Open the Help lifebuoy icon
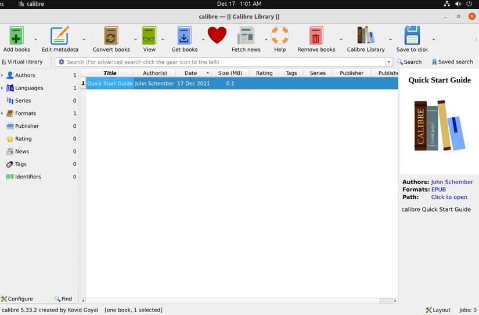The height and width of the screenshot is (315, 479). tap(280, 35)
